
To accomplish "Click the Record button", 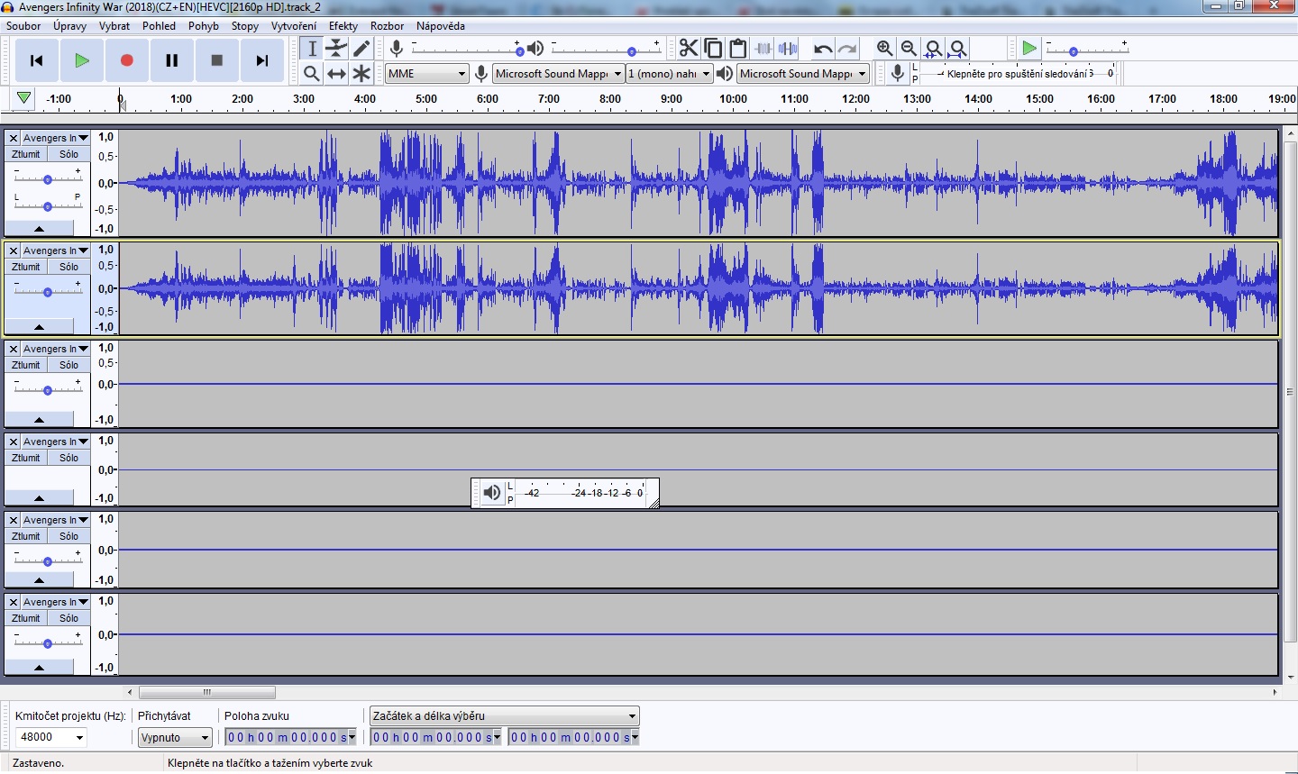I will point(126,60).
